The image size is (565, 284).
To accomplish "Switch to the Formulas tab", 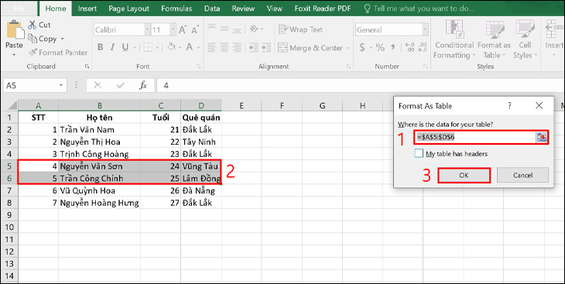I will (176, 9).
